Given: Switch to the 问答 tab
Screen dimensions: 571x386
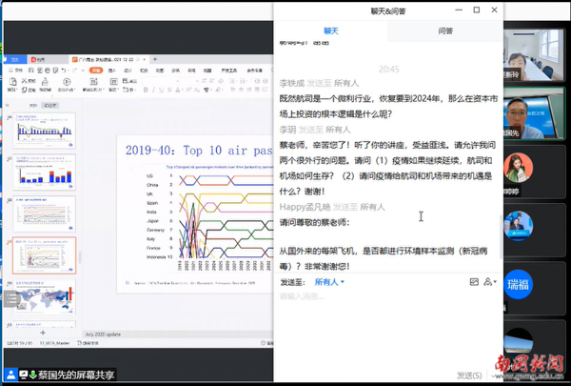Looking at the screenshot, I should 445,30.
